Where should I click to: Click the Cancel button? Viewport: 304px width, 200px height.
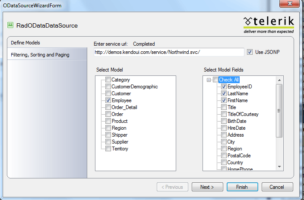(277, 187)
